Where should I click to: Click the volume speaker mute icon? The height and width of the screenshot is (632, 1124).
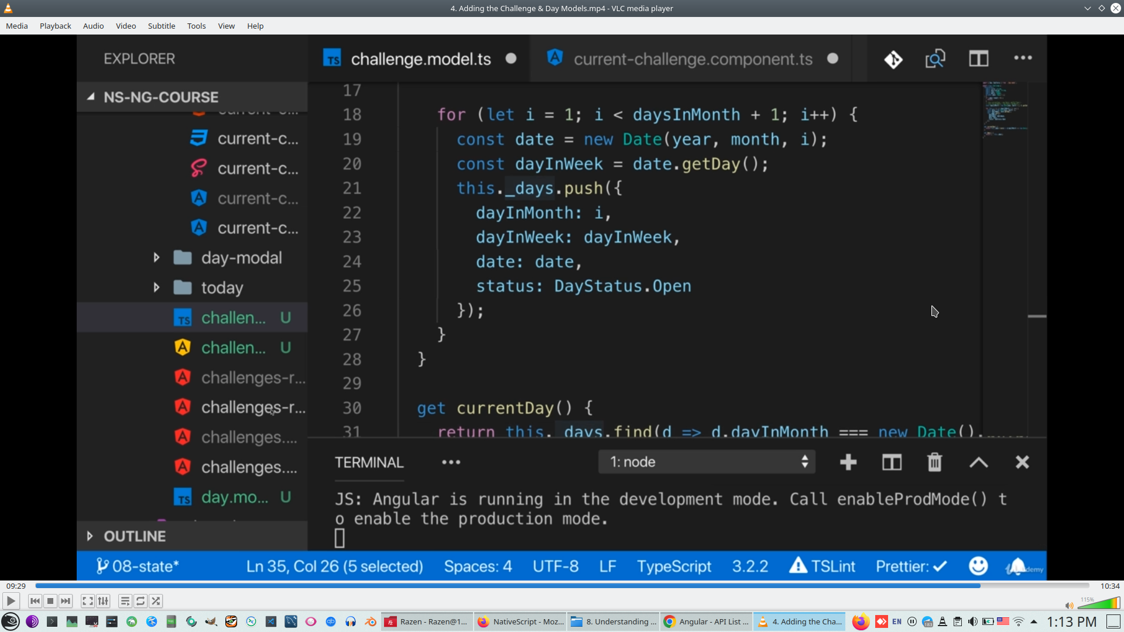[x=1069, y=606]
